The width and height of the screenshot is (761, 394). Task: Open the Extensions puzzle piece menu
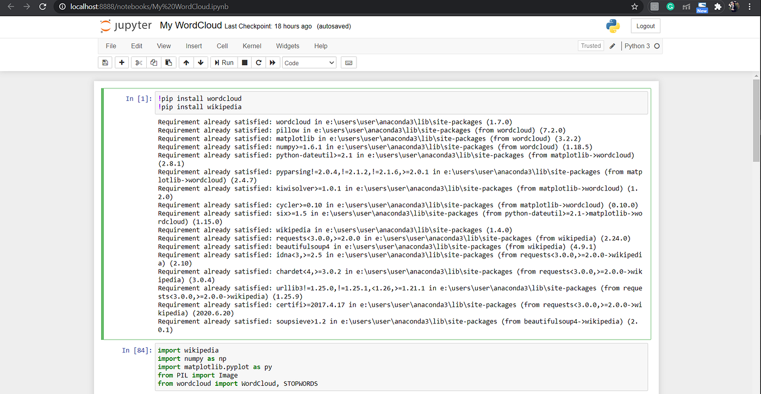(x=718, y=7)
